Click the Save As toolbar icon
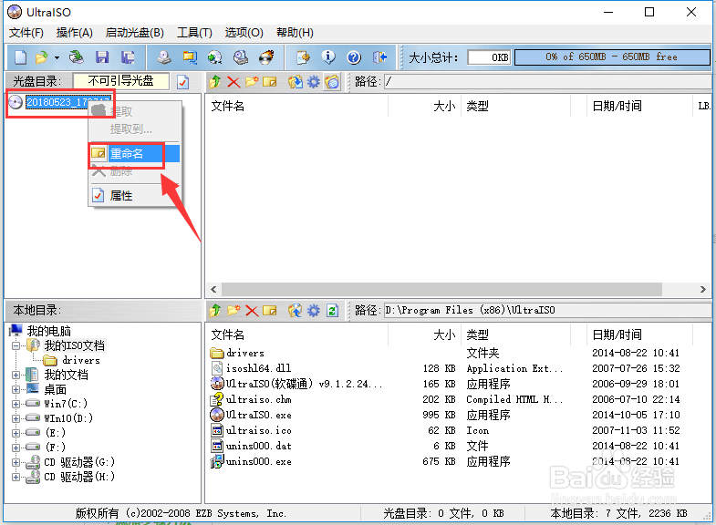This screenshot has width=716, height=525. [x=128, y=57]
